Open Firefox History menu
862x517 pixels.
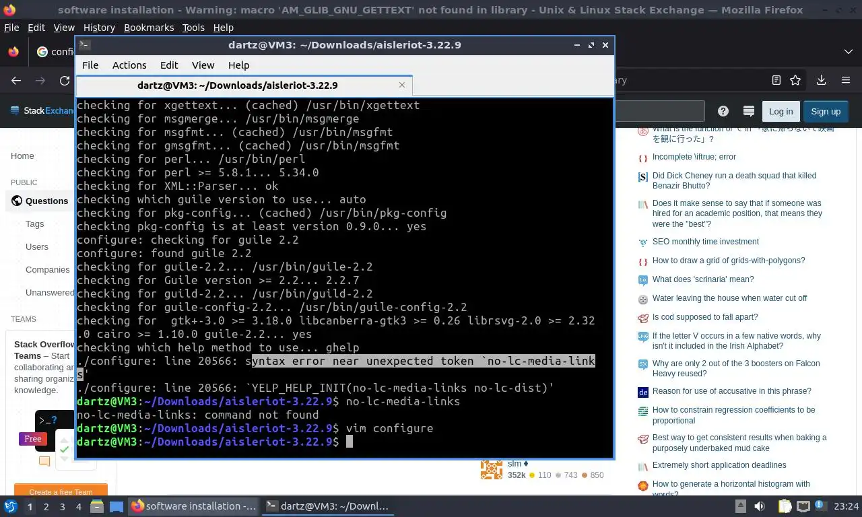pos(99,28)
